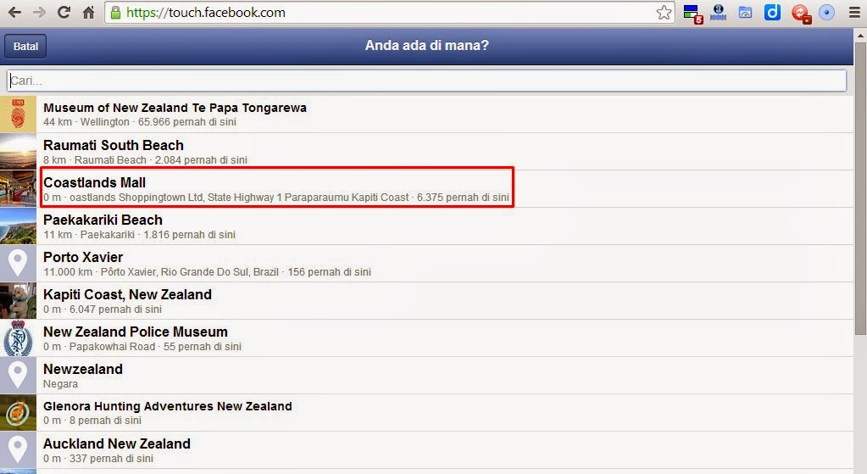Image resolution: width=867 pixels, height=474 pixels.
Task: Select Glenora Hunting Adventures New Zealand
Action: 426,413
